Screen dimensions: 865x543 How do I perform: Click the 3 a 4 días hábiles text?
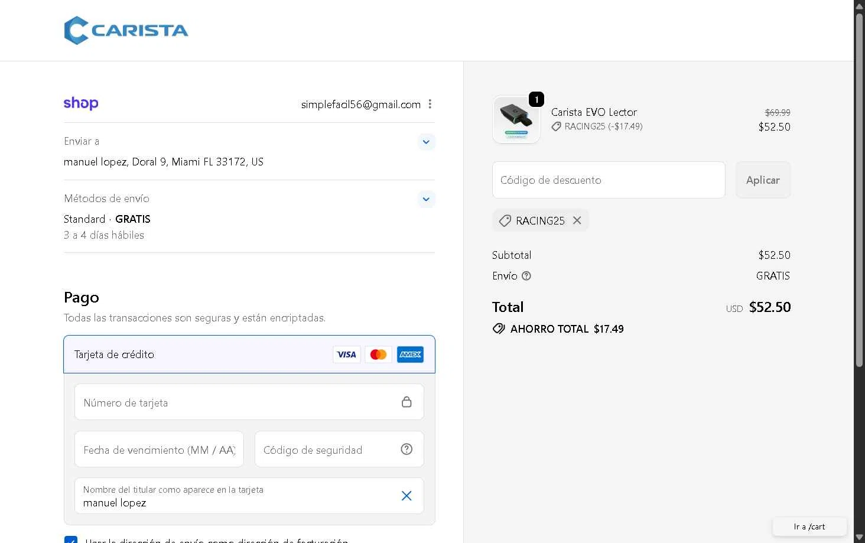point(104,235)
